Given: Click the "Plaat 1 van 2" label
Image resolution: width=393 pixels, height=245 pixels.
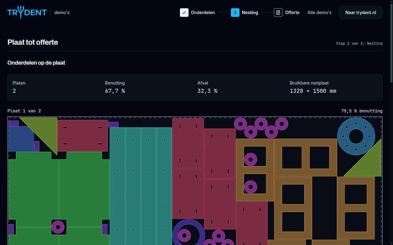Looking at the screenshot, I should [x=24, y=111].
